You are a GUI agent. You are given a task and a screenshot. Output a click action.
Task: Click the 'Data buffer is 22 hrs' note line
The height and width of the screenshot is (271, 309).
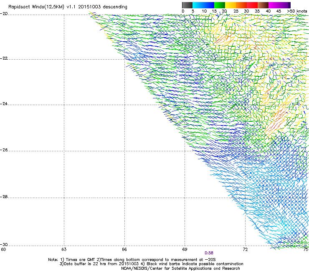coord(151,264)
